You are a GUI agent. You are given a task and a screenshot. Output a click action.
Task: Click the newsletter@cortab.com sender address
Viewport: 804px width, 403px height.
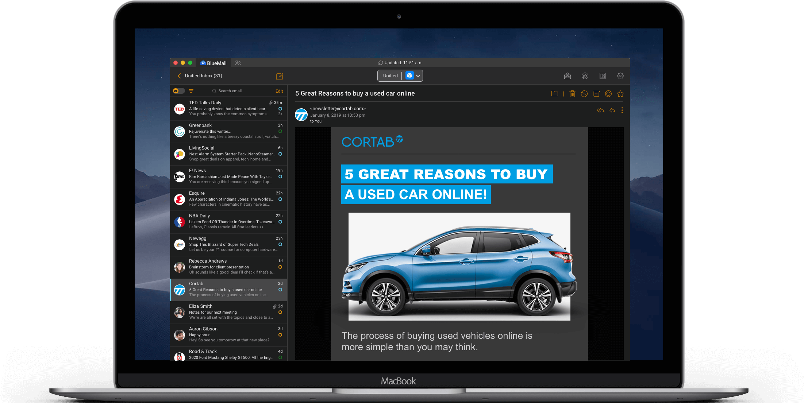(338, 109)
